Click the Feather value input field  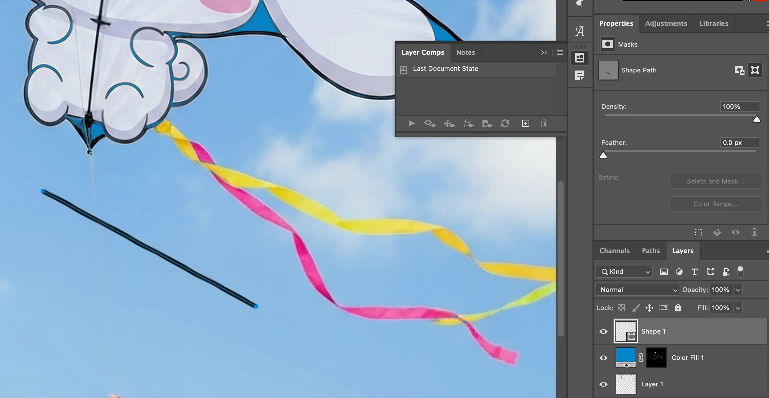coord(739,143)
